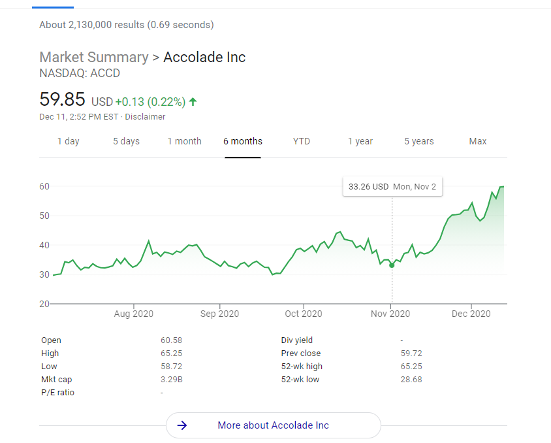Click the NASDAQ: ACCD ticker text
The width and height of the screenshot is (551, 443).
(x=80, y=73)
